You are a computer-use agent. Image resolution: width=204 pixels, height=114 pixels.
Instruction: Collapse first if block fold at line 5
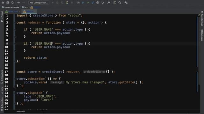tap(15, 29)
